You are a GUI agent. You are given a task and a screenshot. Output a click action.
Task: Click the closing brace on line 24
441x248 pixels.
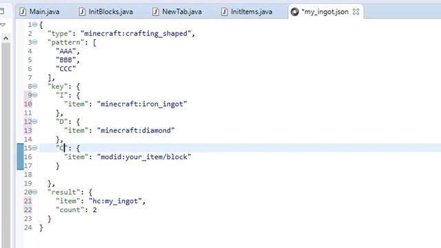click(41, 227)
